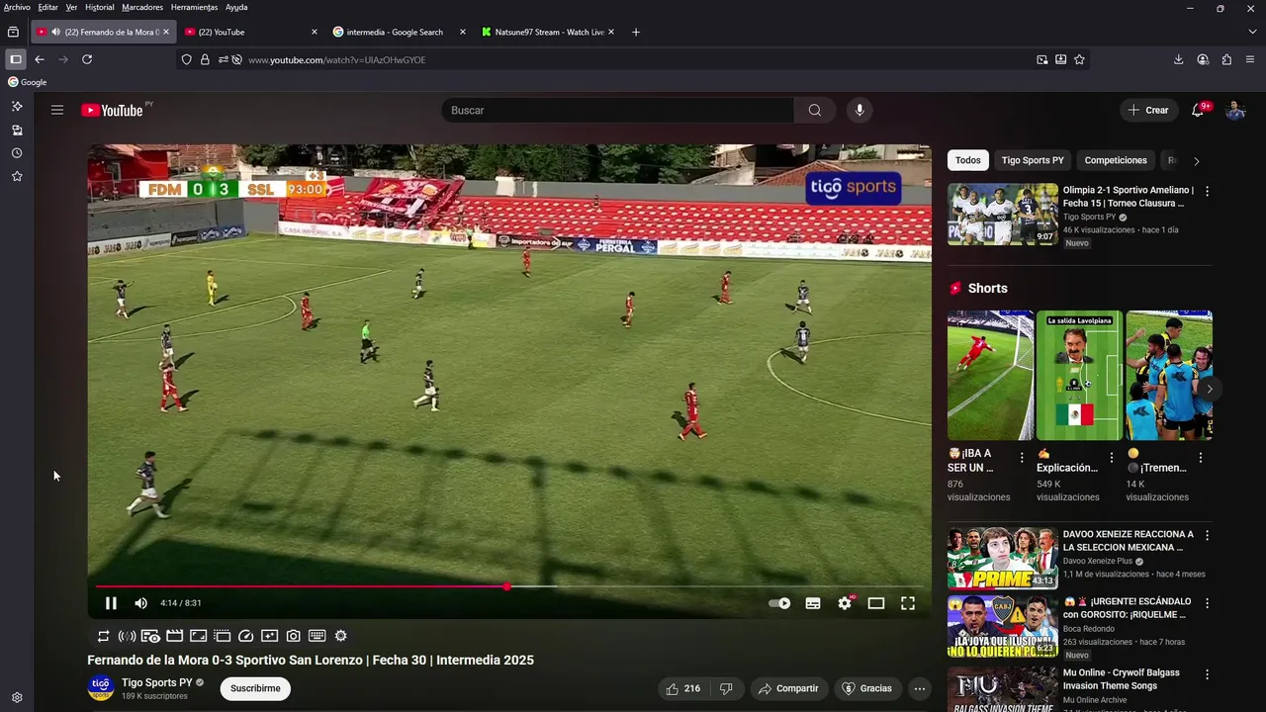
Task: Dislike the video
Action: tap(726, 688)
